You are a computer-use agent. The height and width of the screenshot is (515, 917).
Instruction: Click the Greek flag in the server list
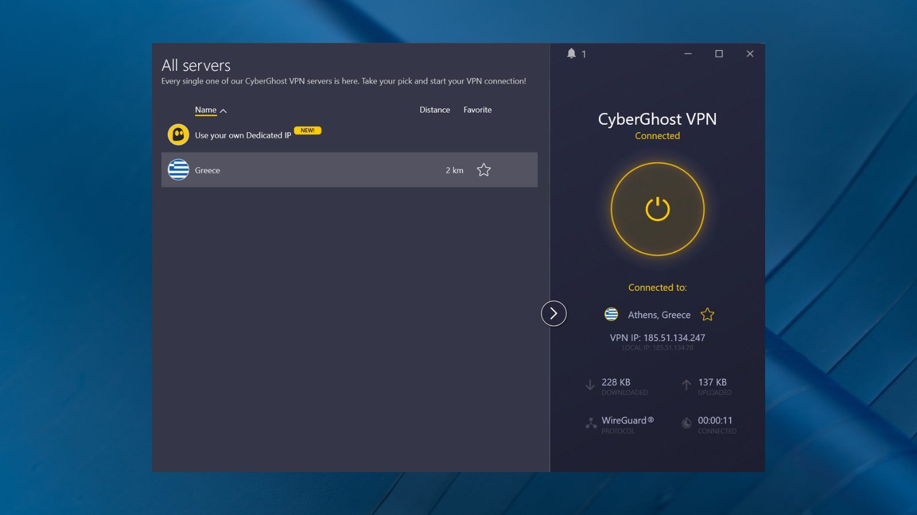[178, 170]
